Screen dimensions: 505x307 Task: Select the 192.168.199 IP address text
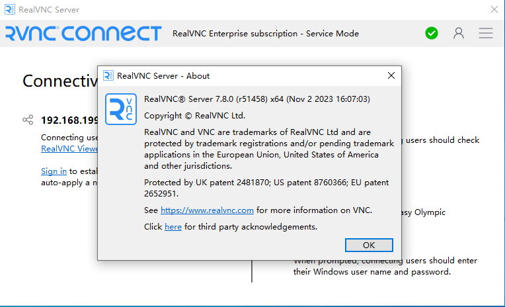point(69,120)
